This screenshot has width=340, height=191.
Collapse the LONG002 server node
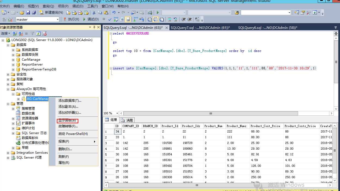coord(3,40)
